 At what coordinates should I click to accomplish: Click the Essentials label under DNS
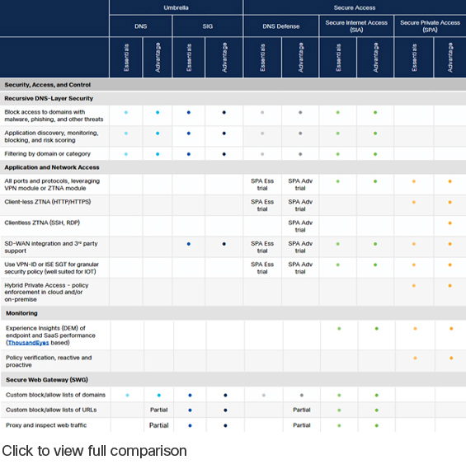[126, 58]
